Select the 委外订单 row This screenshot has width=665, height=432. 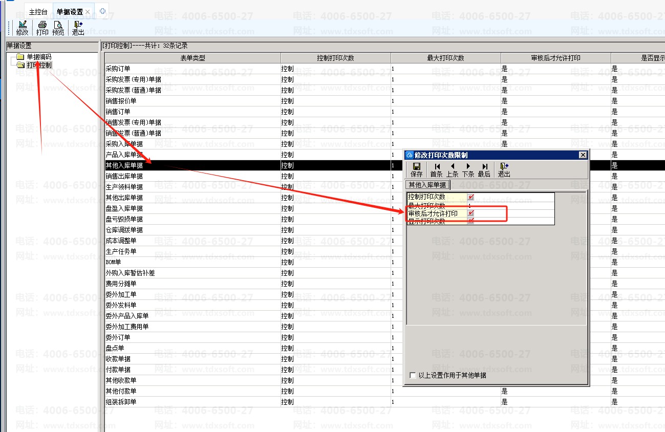(x=385, y=337)
